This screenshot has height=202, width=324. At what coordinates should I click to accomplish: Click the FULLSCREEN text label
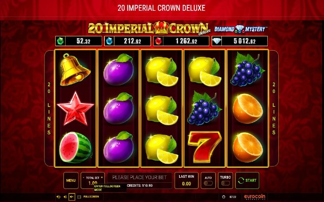(x=91, y=197)
